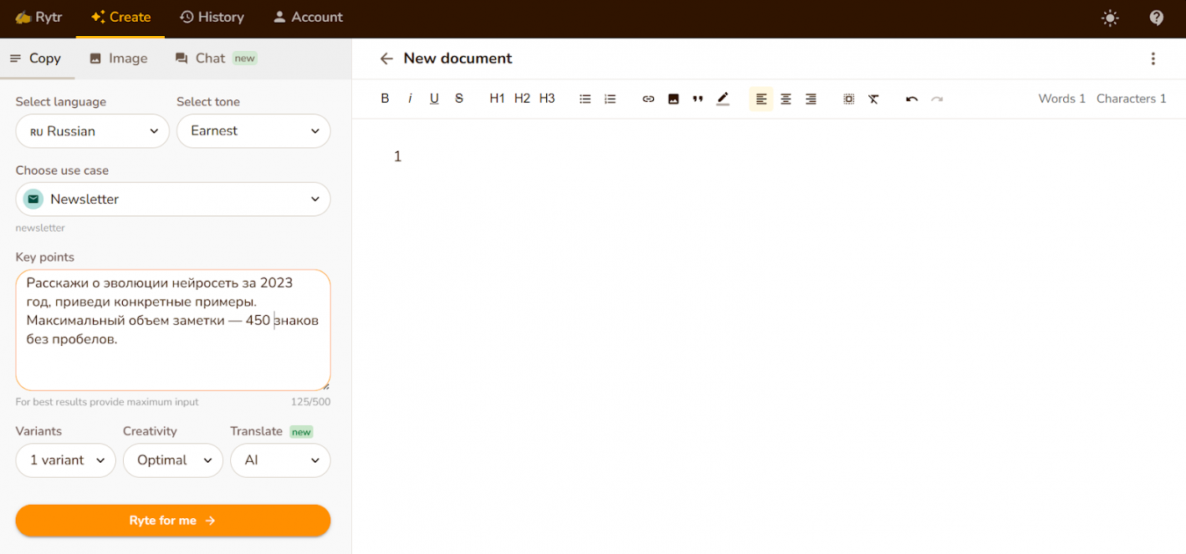Align text left
Viewport: 1186px width, 554px height.
[761, 99]
